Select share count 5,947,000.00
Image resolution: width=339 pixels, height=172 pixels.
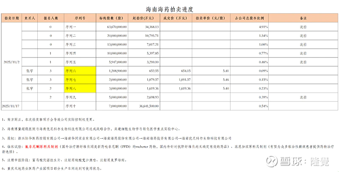[x=118, y=62]
